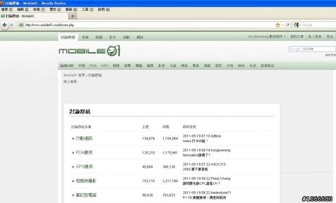The width and height of the screenshot is (336, 203).
Task: Open the 檔案 (F) menu
Action: point(7,9)
